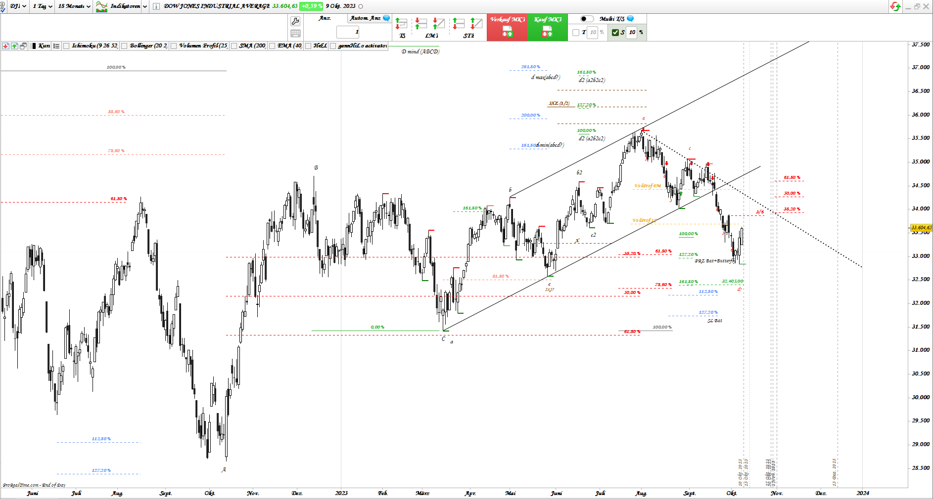Uncheck the S stop checkbox
The width and height of the screenshot is (933, 499).
coord(615,33)
